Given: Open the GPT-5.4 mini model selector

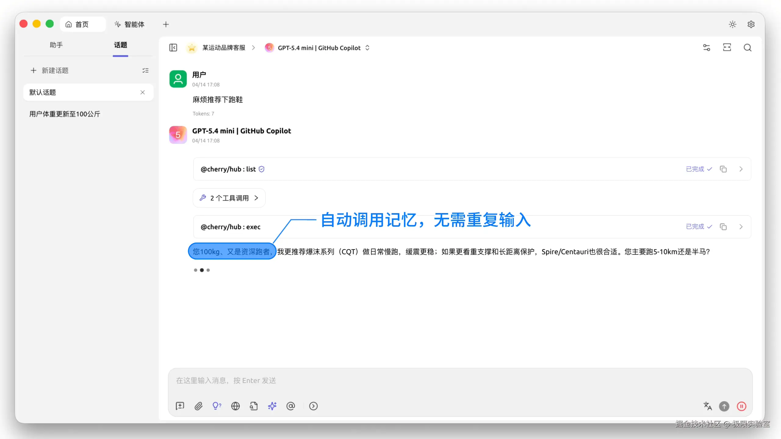Looking at the screenshot, I should coord(319,48).
